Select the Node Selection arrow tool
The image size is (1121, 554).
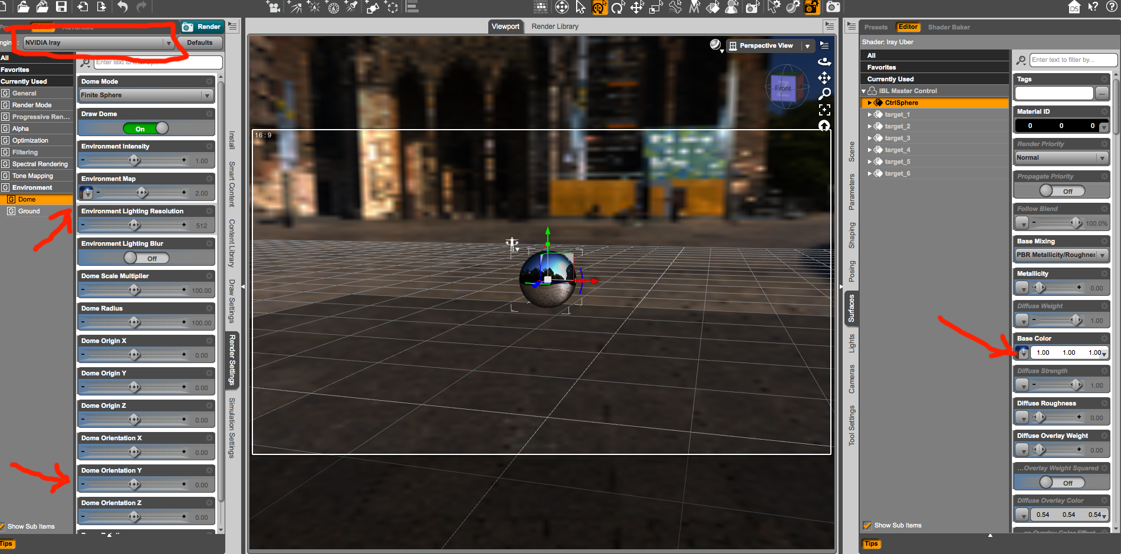pyautogui.click(x=581, y=7)
